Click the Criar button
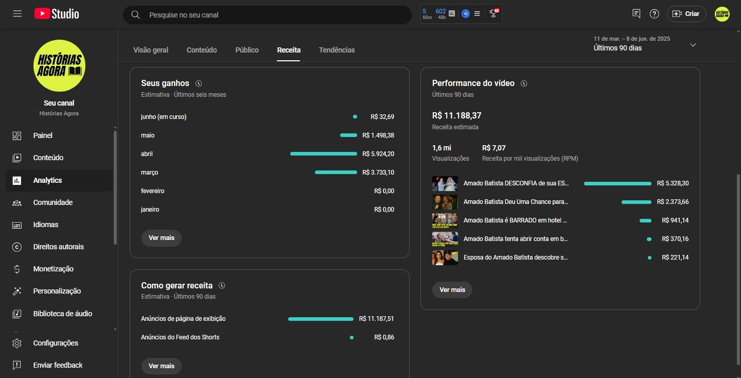The height and width of the screenshot is (378, 741). (x=686, y=14)
